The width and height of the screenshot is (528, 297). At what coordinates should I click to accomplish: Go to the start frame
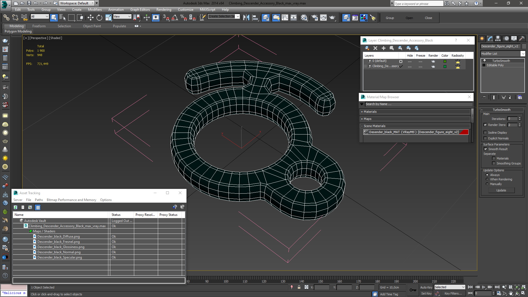click(470, 287)
